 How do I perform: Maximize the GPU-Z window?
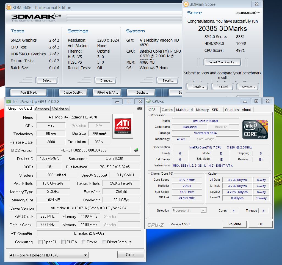coord(128,101)
